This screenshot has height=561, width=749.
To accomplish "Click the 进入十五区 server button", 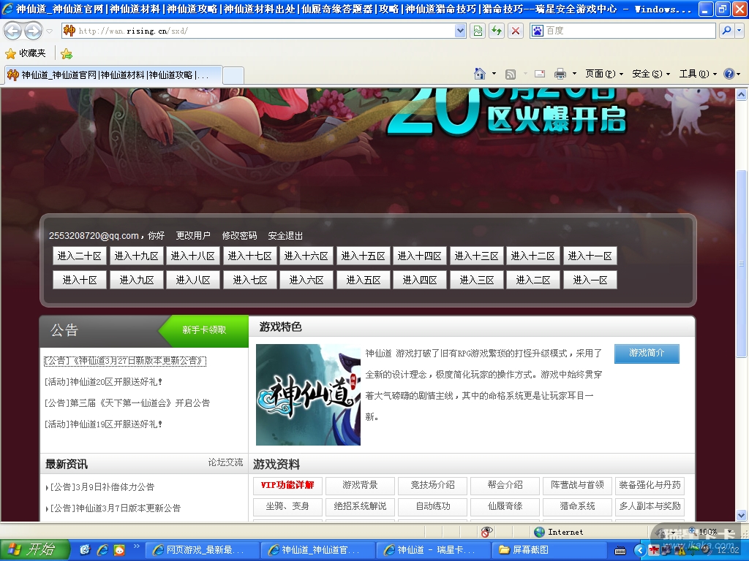I will click(x=363, y=256).
